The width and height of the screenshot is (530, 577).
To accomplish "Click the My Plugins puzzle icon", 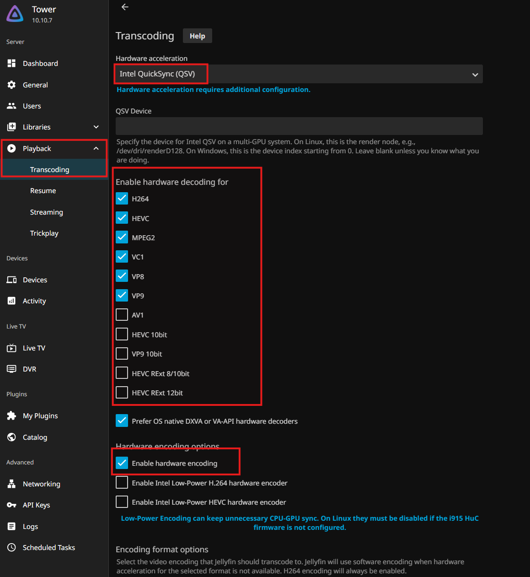I will coord(11,415).
